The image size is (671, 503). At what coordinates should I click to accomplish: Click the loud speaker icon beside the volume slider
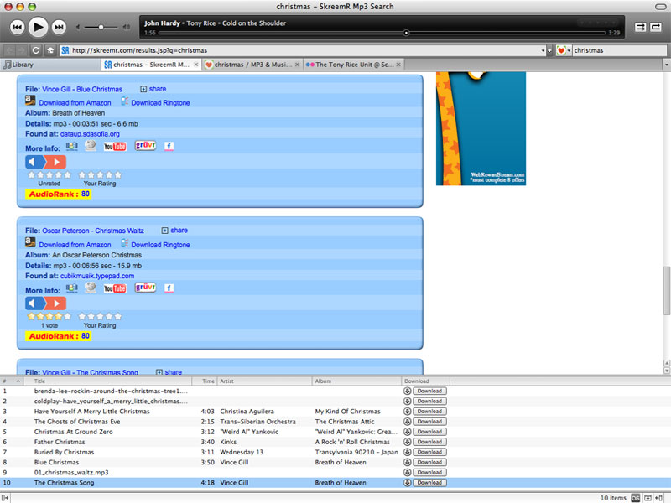[127, 28]
